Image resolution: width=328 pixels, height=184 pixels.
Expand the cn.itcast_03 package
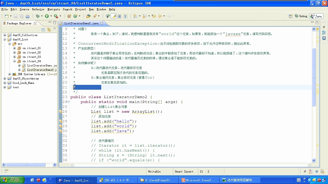(x=14, y=57)
